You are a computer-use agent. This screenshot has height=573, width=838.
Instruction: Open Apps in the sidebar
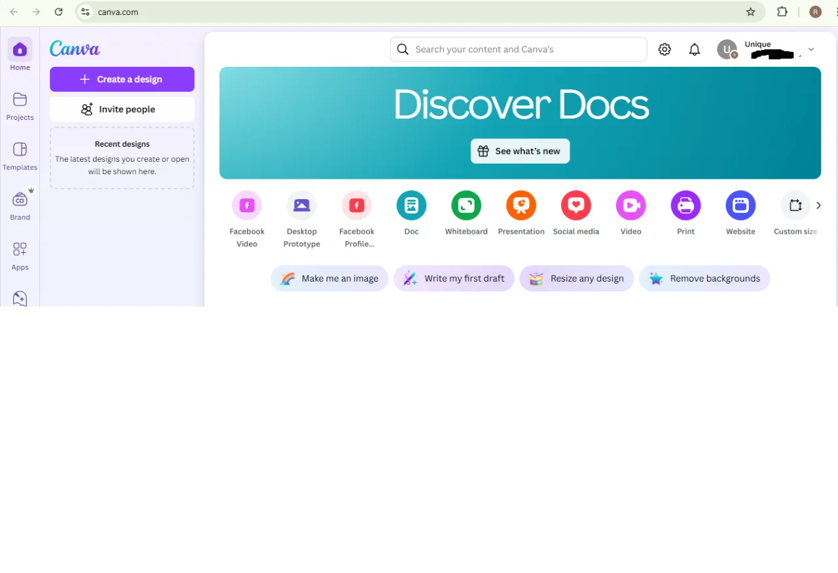[20, 255]
